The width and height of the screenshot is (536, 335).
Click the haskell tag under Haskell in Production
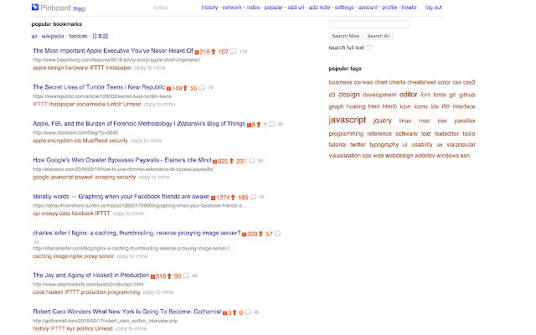click(x=54, y=292)
